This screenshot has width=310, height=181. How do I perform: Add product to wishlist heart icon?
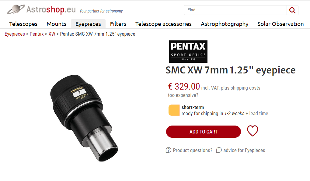click(x=253, y=131)
